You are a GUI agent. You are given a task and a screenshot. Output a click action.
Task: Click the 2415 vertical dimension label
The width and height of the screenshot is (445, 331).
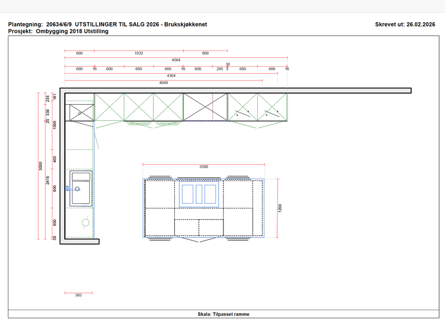(48, 180)
